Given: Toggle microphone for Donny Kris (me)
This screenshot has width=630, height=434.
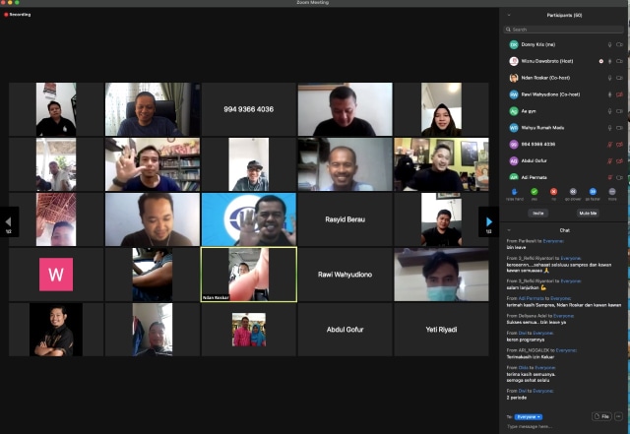Looking at the screenshot, I should coord(609,45).
